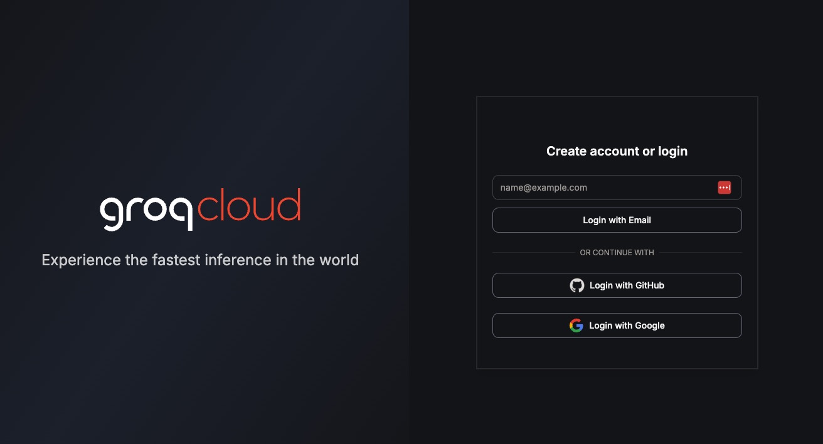The image size is (823, 444).
Task: Focus the name@example.com email input
Action: point(617,188)
